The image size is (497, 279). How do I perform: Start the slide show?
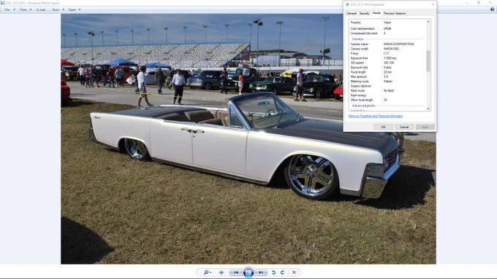pos(248,272)
